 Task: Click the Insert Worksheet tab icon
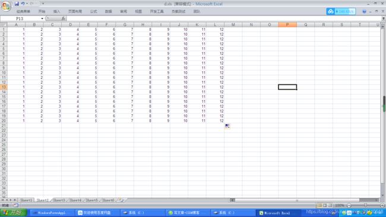pos(121,200)
